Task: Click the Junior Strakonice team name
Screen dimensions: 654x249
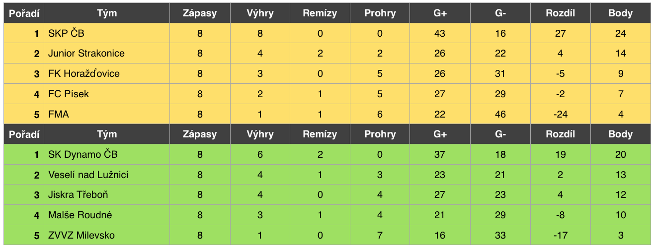Action: tap(86, 54)
